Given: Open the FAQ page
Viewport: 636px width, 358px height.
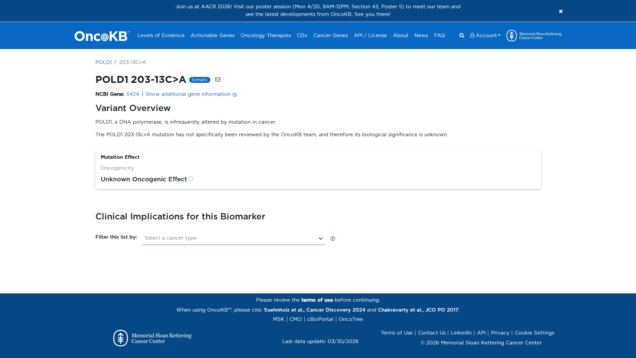Looking at the screenshot, I should (439, 35).
